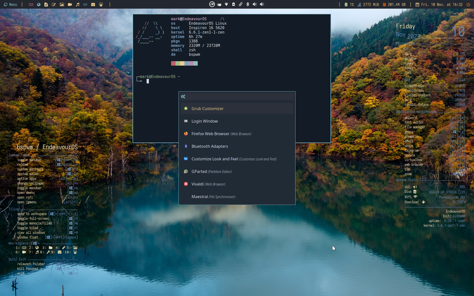
Task: Mute the speaker volume icon in polybar
Action: [254, 4]
